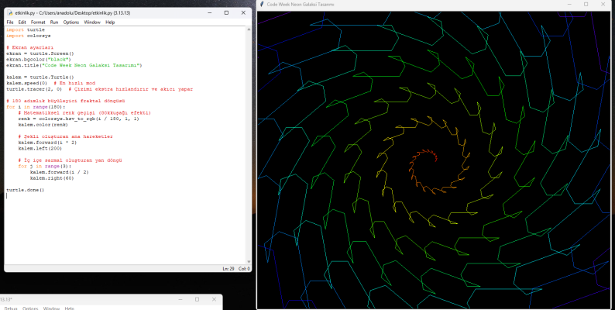
Task: Close the IDLE shell window at bottom
Action: (x=214, y=299)
